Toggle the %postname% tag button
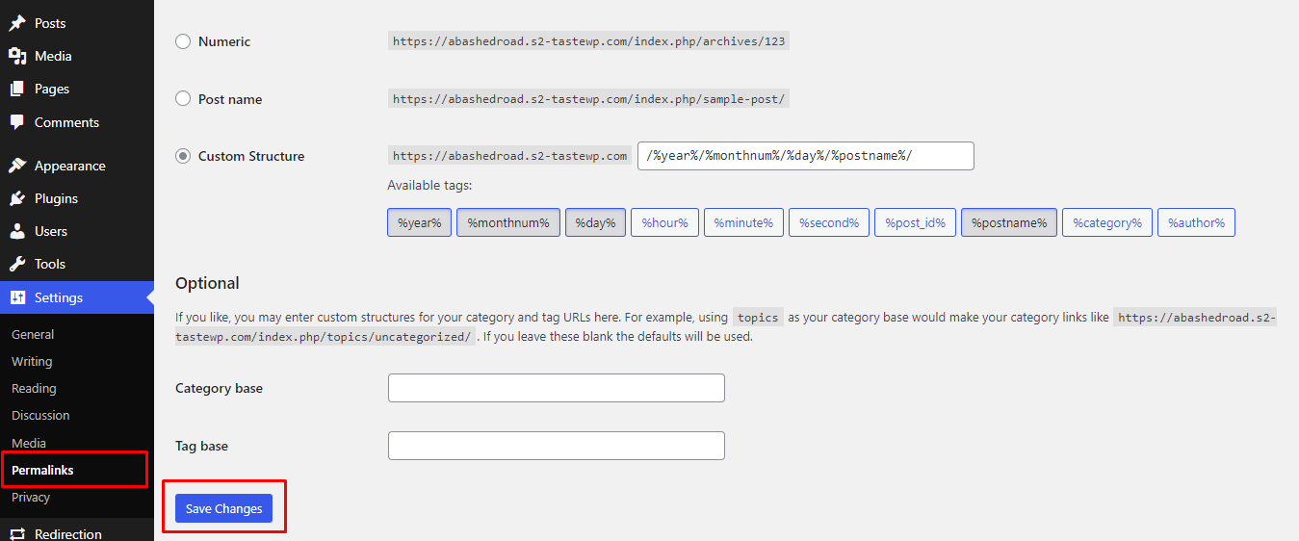 click(1009, 222)
